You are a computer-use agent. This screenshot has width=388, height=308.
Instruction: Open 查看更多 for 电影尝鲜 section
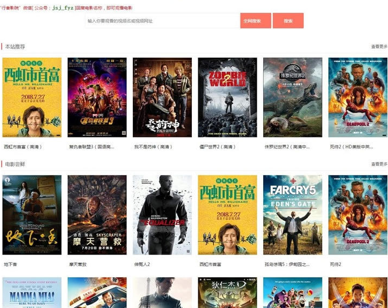coord(379,164)
